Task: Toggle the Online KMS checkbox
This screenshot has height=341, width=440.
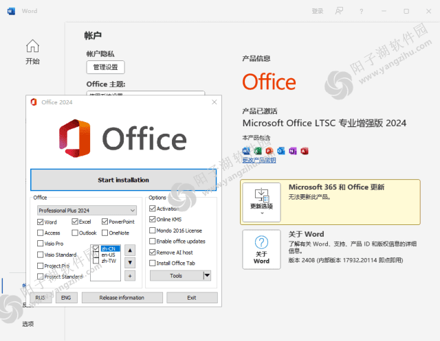Action: coord(153,219)
